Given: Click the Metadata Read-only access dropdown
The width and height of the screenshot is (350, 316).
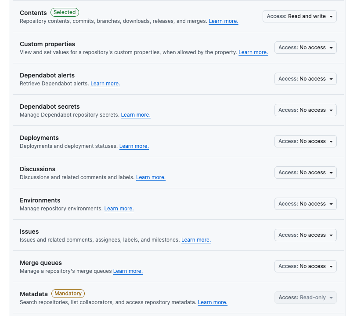Looking at the screenshot, I should (305, 298).
